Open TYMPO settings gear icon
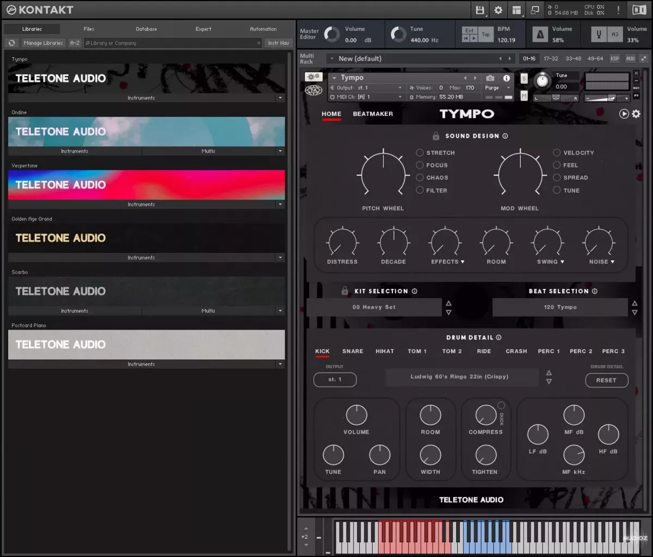This screenshot has height=557, width=653. [636, 114]
